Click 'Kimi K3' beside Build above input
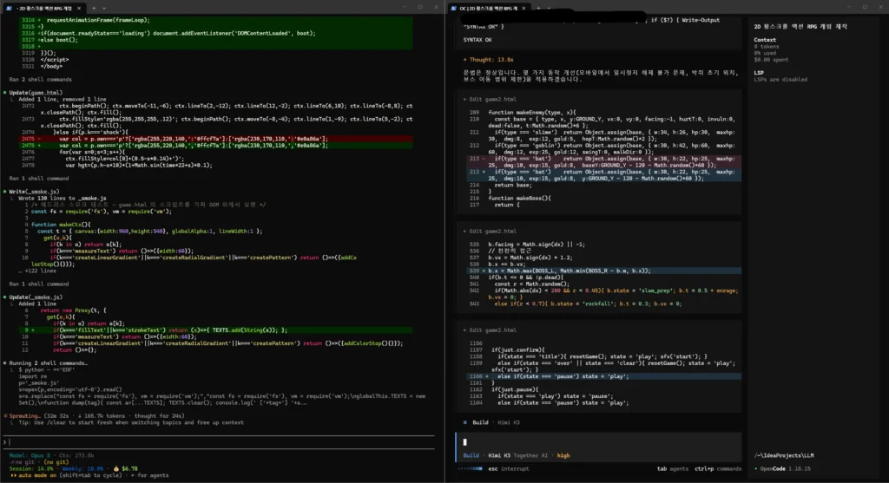The image size is (889, 483). (509, 422)
